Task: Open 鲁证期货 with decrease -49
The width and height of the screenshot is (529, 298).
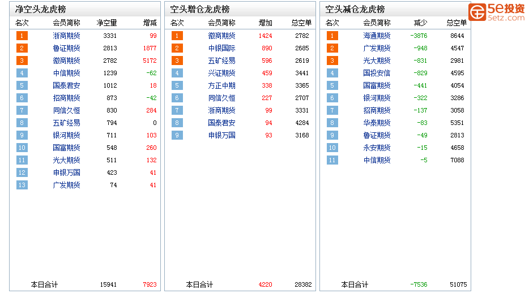Action: pos(377,135)
